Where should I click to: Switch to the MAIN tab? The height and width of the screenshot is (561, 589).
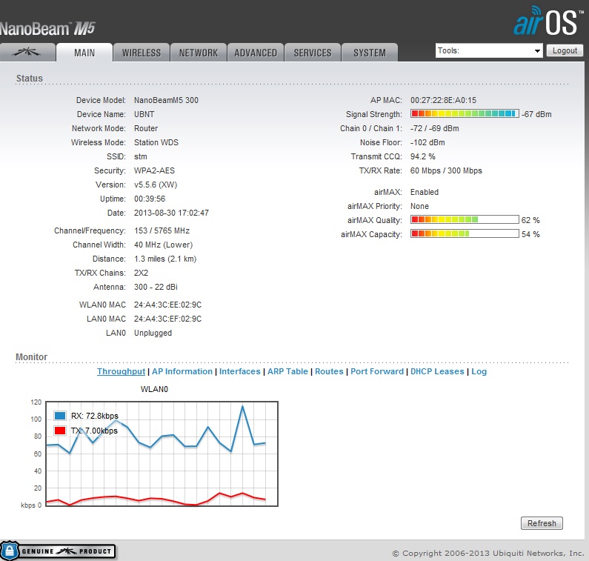click(84, 53)
